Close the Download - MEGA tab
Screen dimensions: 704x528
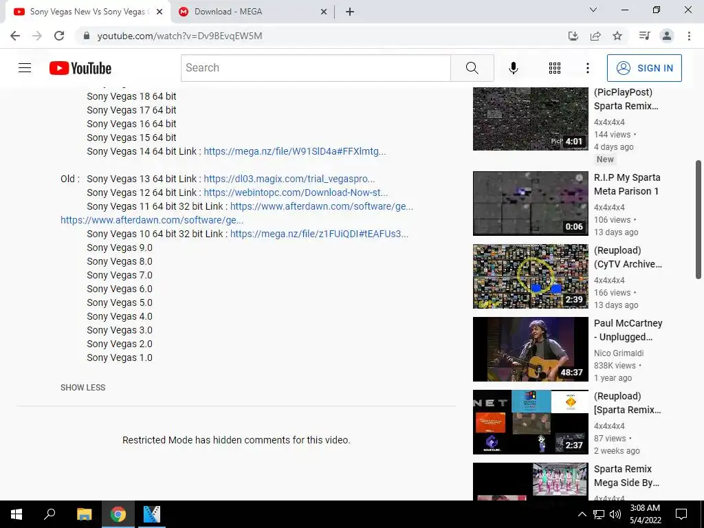(323, 12)
